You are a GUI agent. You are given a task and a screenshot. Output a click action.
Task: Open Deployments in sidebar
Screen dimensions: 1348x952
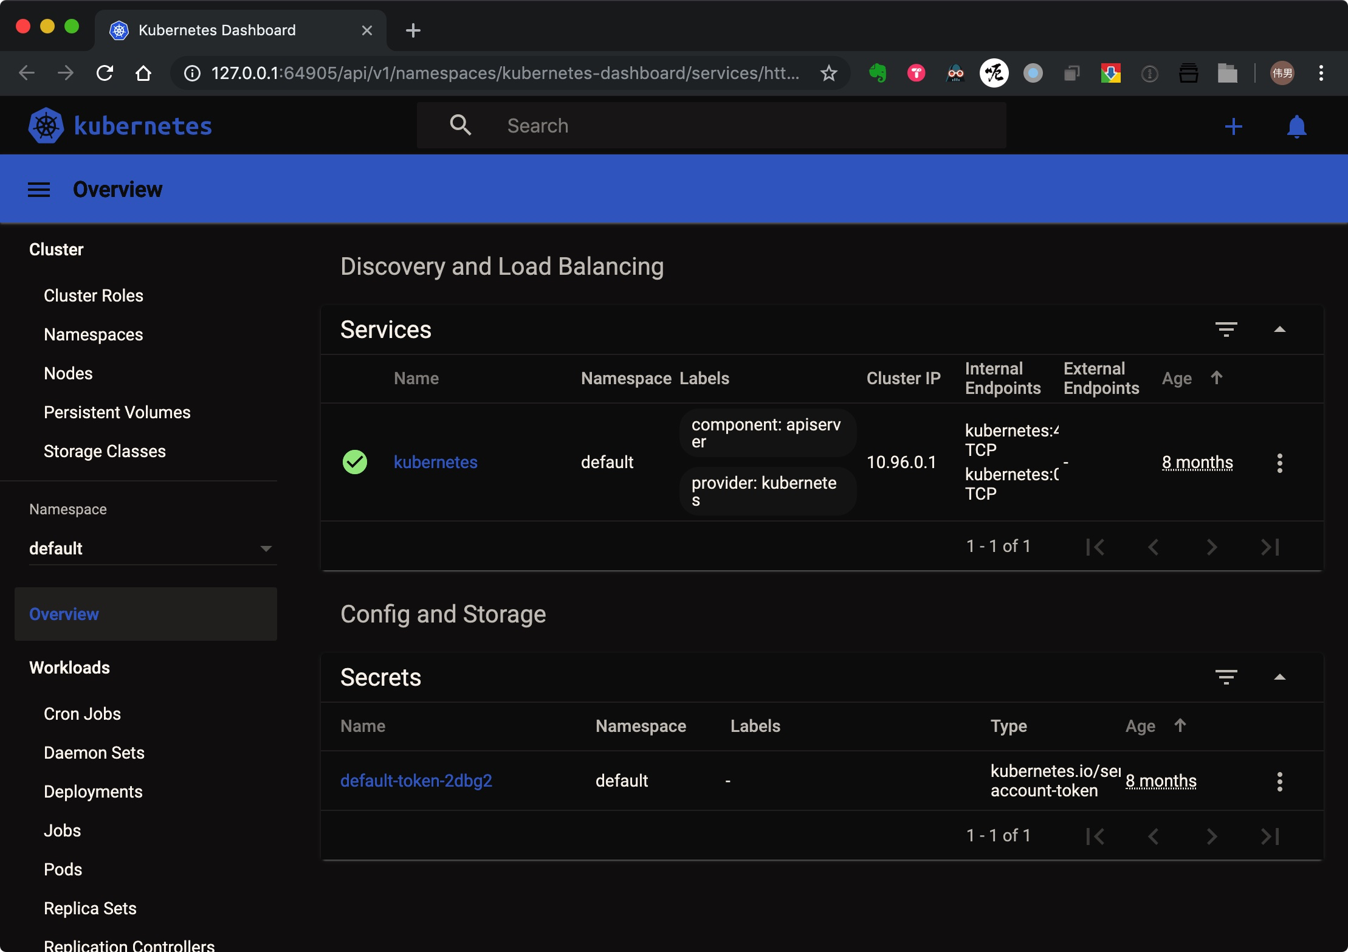[x=93, y=792]
